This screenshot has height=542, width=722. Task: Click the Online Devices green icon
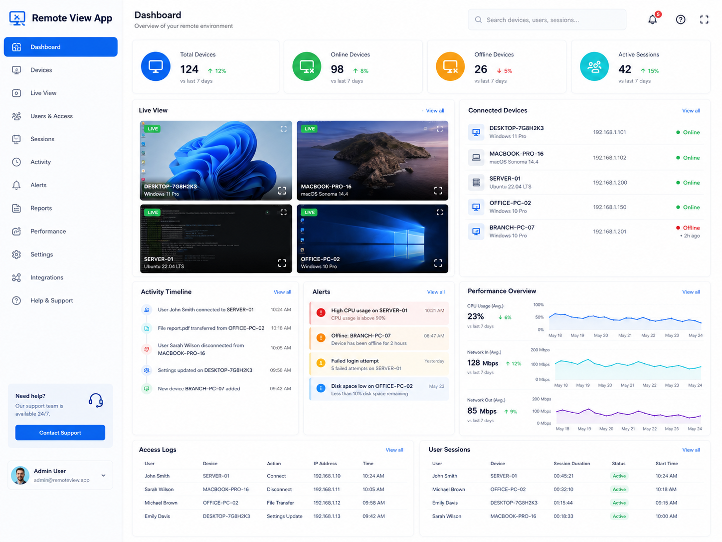coord(307,66)
